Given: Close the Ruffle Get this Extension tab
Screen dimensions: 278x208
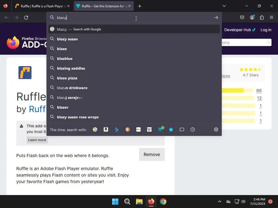Looking at the screenshot, I should click(x=129, y=6).
